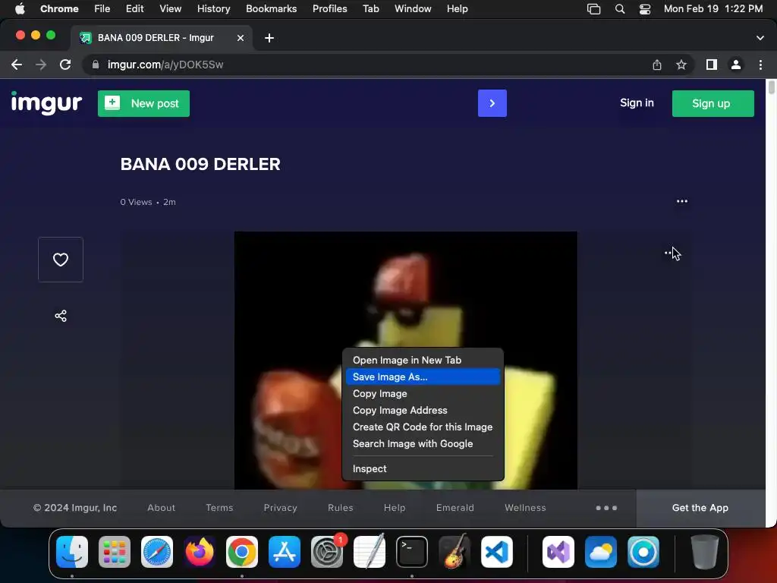Viewport: 777px width, 583px height.
Task: Click the blue next arrow button
Action: click(492, 103)
